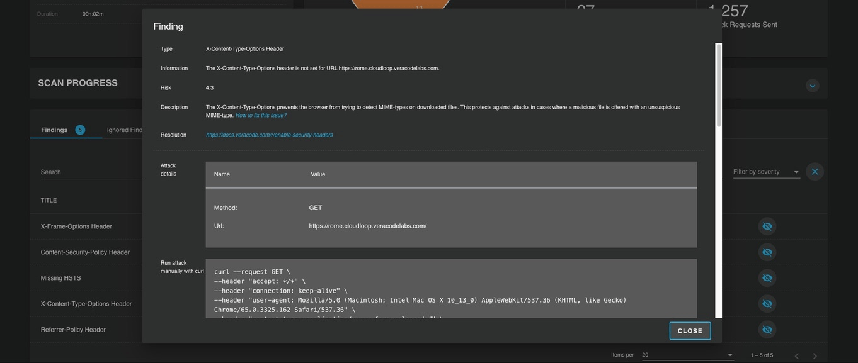858x363 pixels.
Task: Open the docs.veracode.com security headers link
Action: click(269, 135)
